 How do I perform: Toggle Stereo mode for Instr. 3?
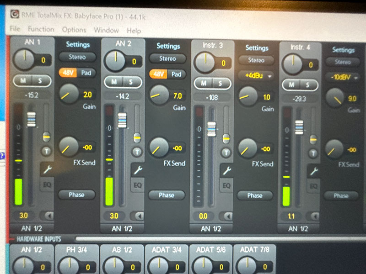coord(256,60)
